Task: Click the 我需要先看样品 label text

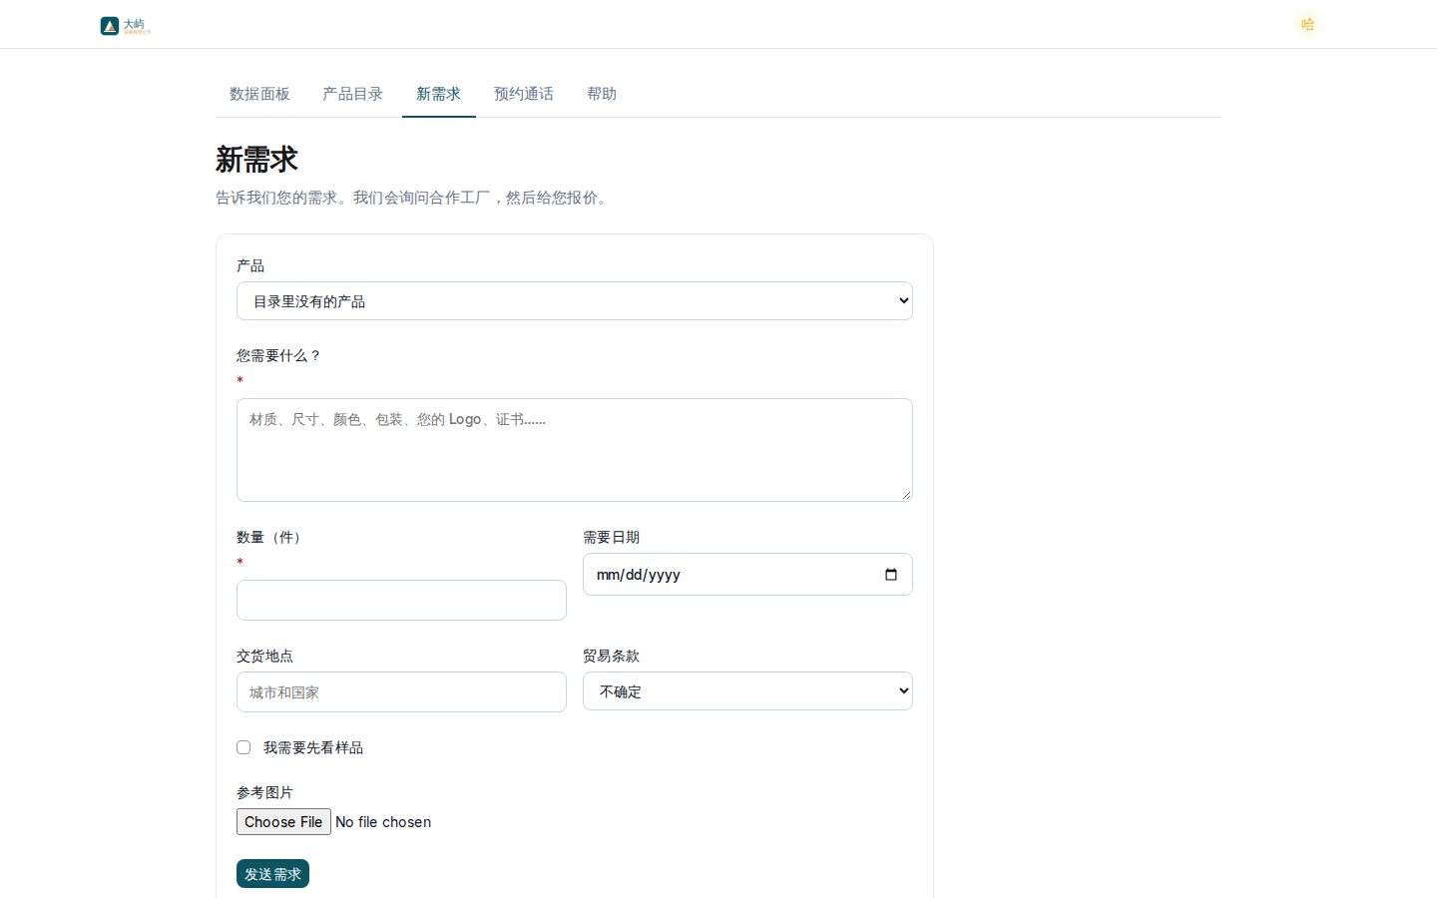Action: coord(313,747)
